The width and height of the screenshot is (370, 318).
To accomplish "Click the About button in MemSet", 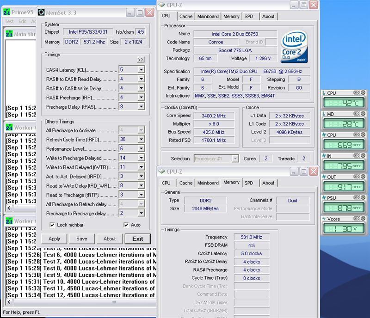I will click(110, 239).
